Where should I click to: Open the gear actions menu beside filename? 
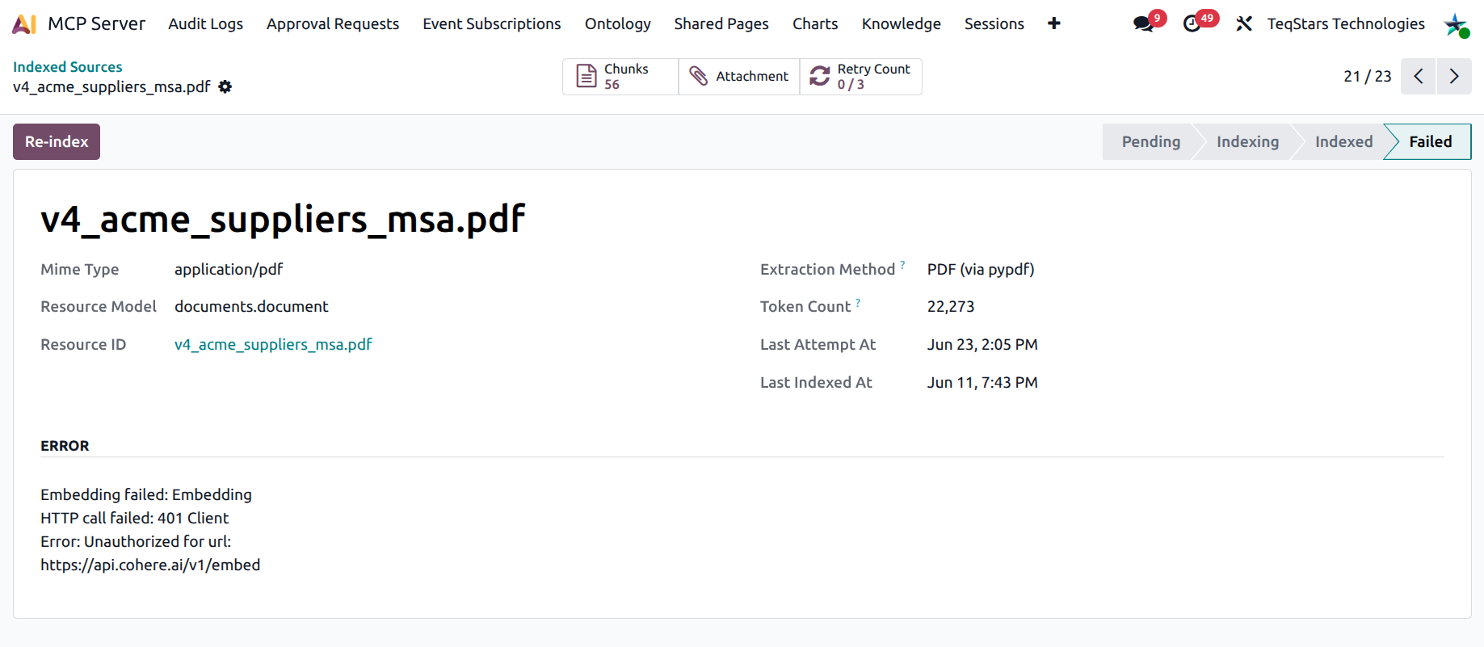pos(225,86)
